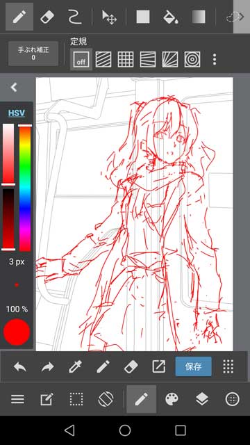Viewport: 250px width, 445px height.
Task: Tap the brush size preview dot
Action: tap(17, 284)
